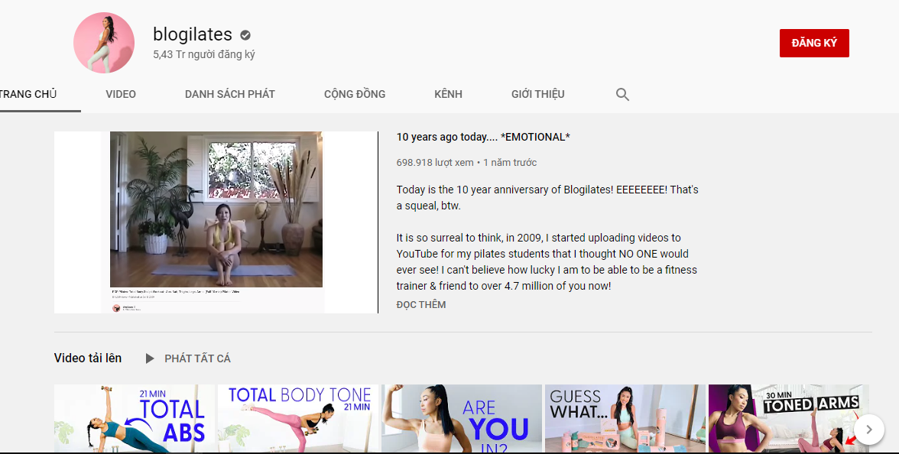The height and width of the screenshot is (454, 899).
Task: Open the '10 years ago today.... *EMOTIONAL*' title
Action: click(483, 137)
